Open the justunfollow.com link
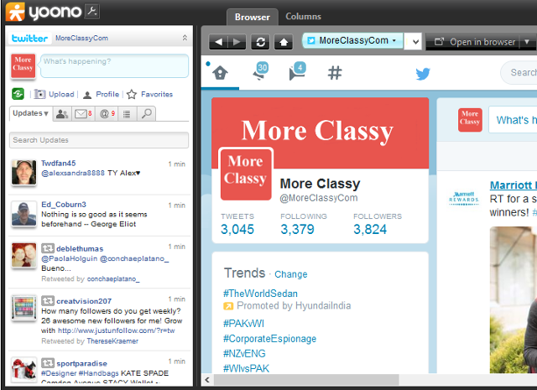Viewport: 537px width, 390px height. tap(117, 330)
